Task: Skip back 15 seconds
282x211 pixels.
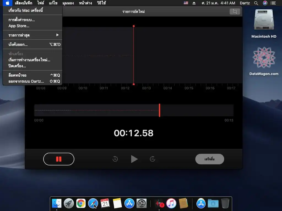Action: pos(115,159)
